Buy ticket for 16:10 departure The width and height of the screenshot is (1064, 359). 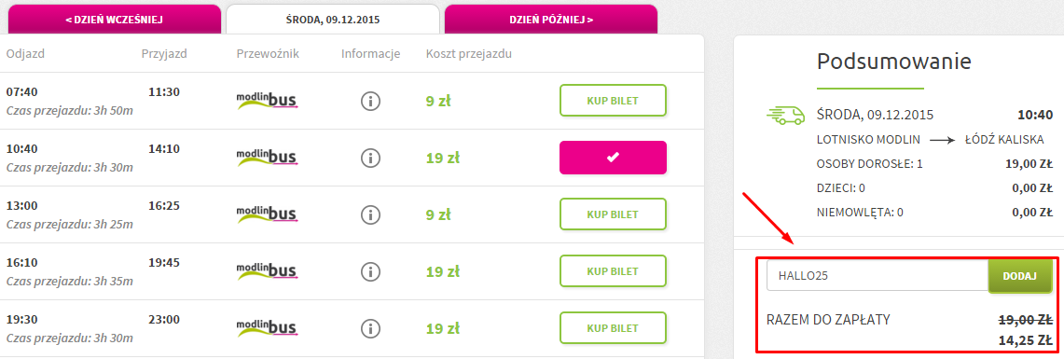[x=613, y=271]
